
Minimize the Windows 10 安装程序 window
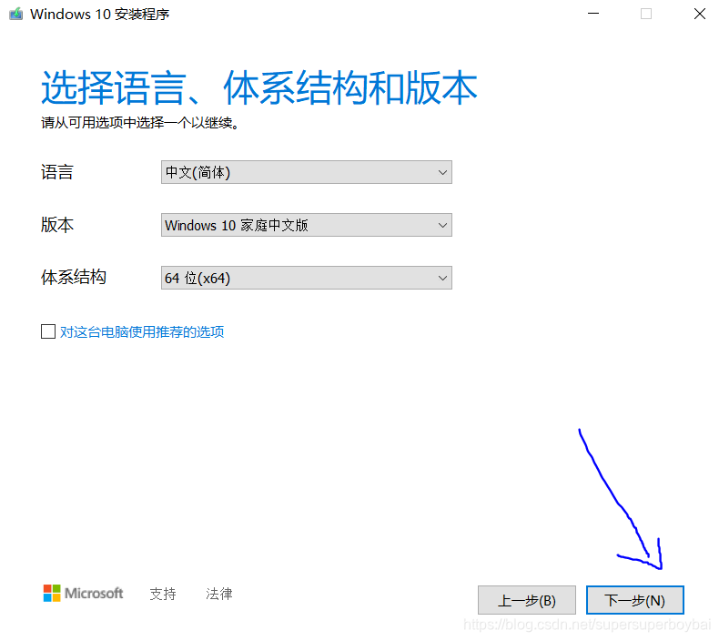(593, 14)
